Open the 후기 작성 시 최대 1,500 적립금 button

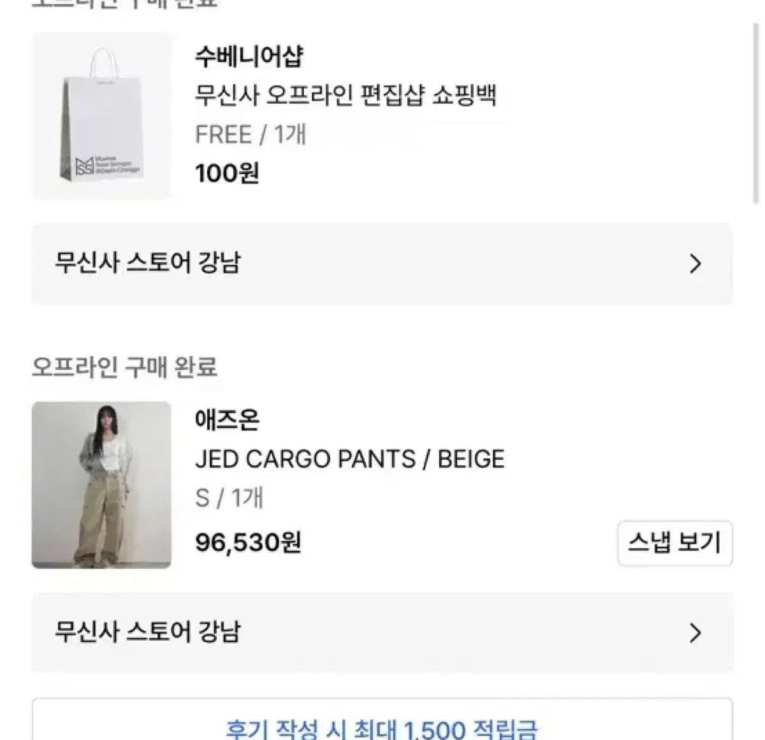point(382,728)
